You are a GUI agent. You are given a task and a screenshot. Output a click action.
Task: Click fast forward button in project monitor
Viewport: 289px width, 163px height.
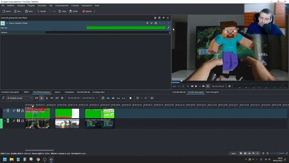tap(203, 86)
